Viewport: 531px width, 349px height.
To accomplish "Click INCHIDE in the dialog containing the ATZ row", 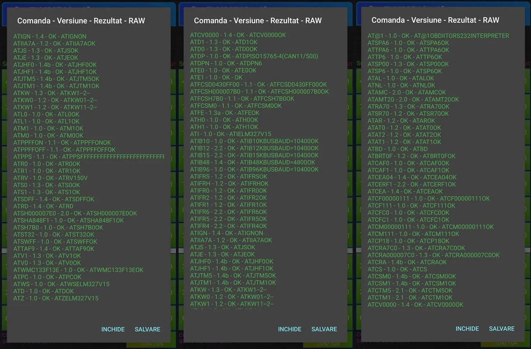I will pyautogui.click(x=113, y=330).
